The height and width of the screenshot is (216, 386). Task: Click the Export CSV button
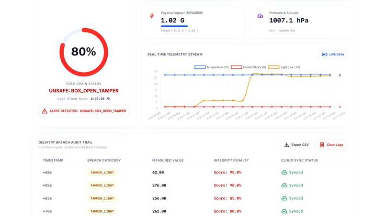[x=296, y=145]
